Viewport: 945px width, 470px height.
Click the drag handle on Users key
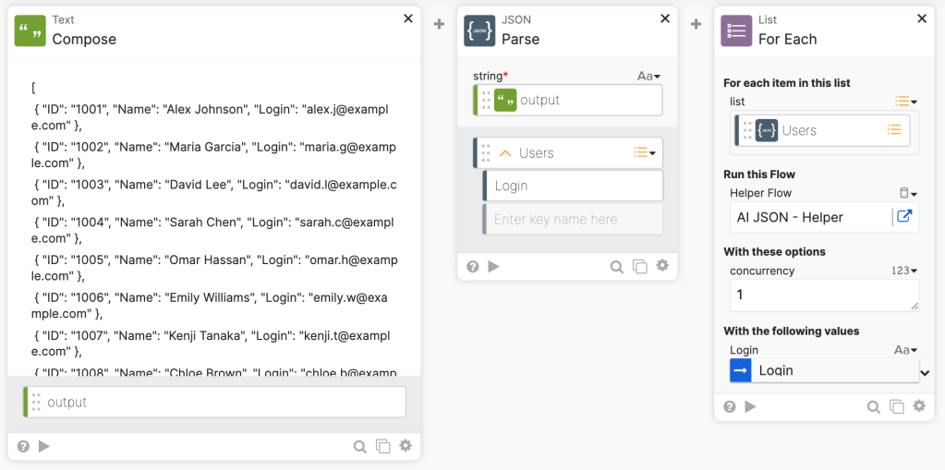pyautogui.click(x=487, y=153)
